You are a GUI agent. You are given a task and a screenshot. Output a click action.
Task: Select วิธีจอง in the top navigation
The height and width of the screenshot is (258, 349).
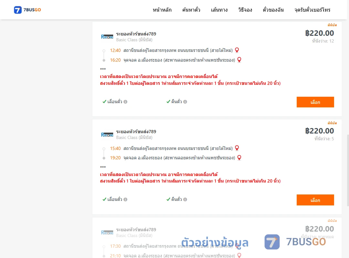tap(245, 10)
